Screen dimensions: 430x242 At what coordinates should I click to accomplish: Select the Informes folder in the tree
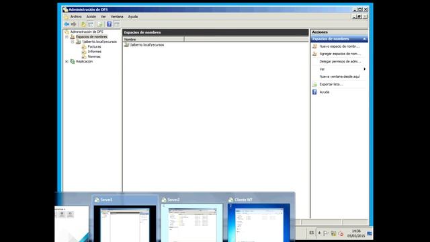coord(95,52)
